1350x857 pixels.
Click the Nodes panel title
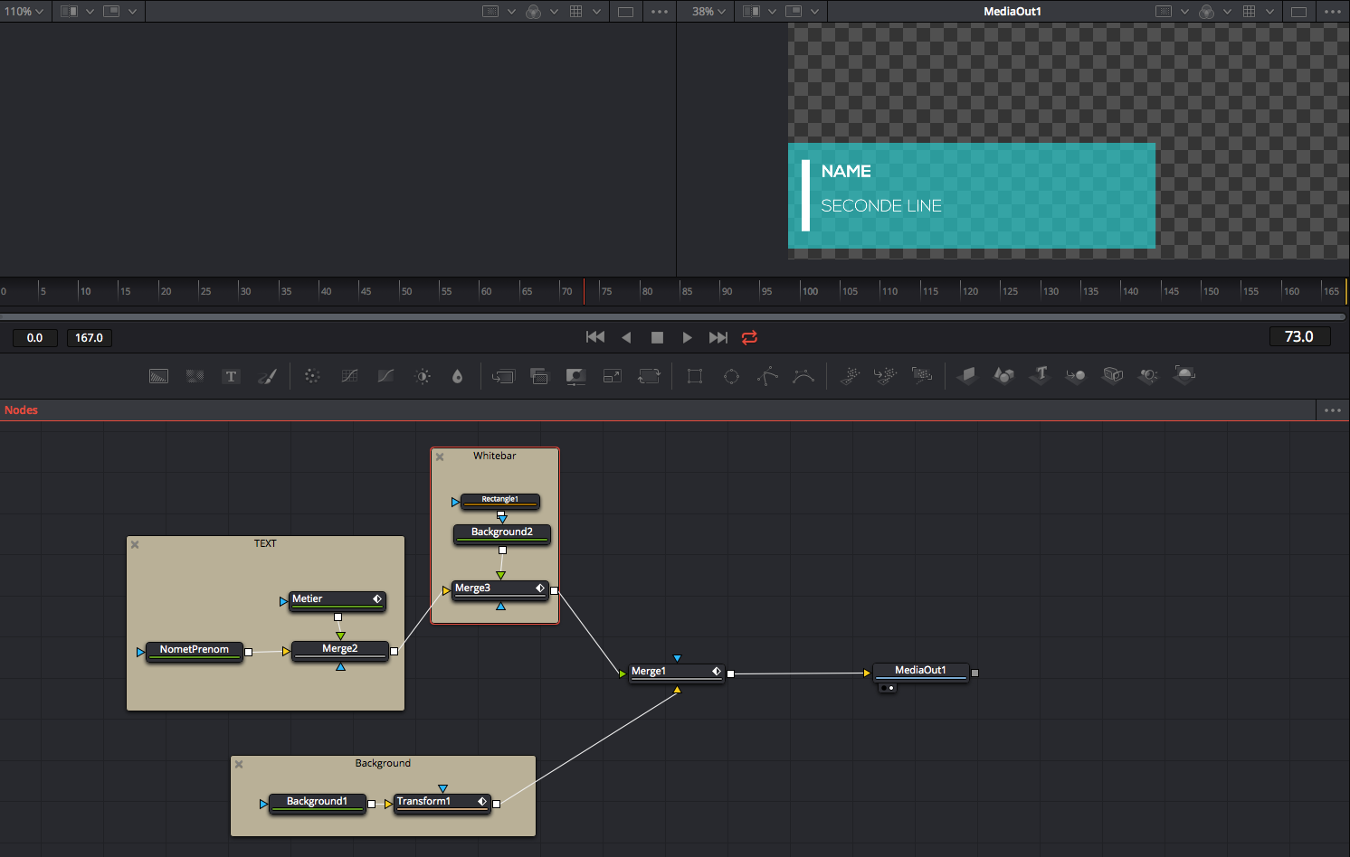[21, 410]
